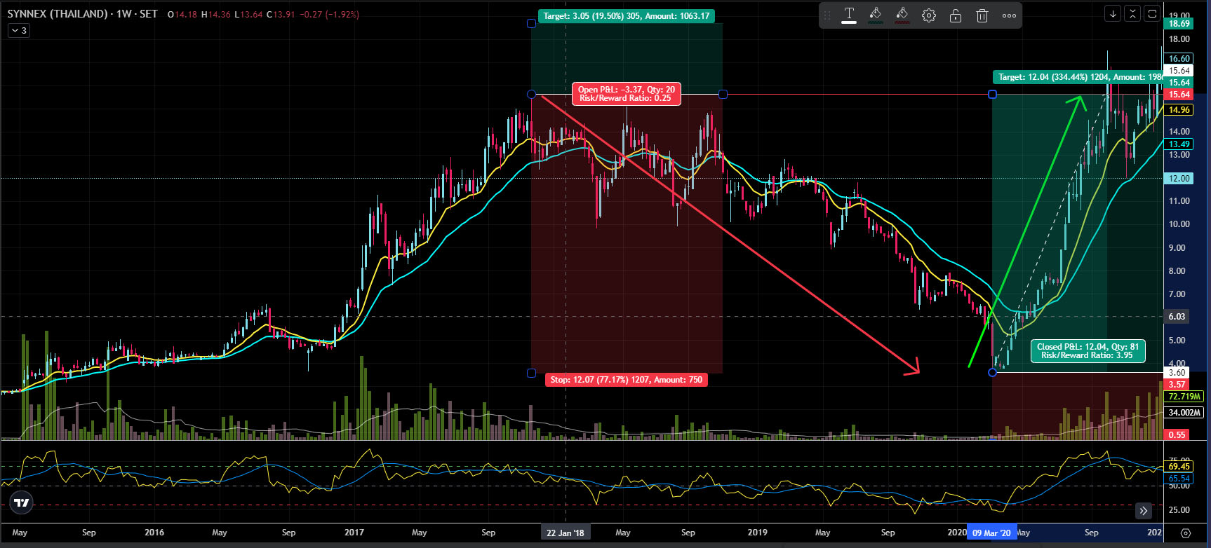Image resolution: width=1211 pixels, height=548 pixels.
Task: Open the profit background color picker
Action: [x=875, y=15]
